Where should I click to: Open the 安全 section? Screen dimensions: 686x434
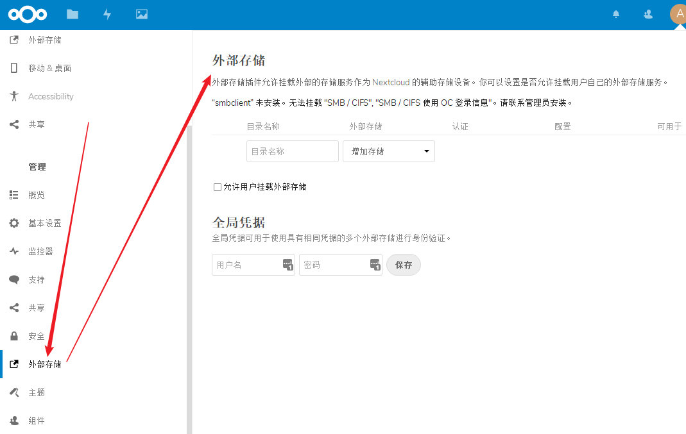(x=37, y=336)
